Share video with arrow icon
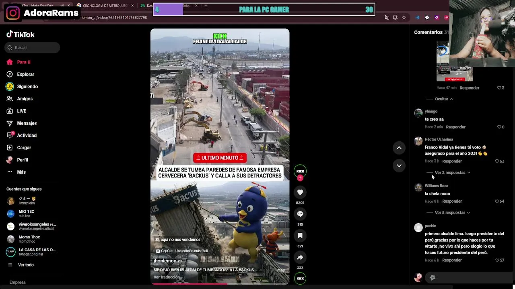Viewport: 515px width, 289px height. tap(300, 257)
